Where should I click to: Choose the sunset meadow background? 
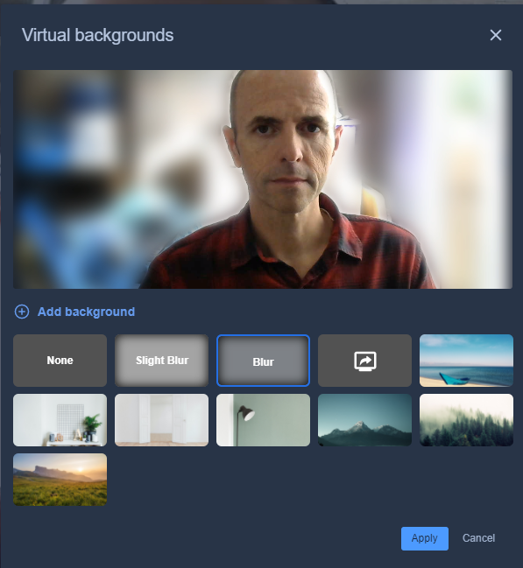(60, 480)
